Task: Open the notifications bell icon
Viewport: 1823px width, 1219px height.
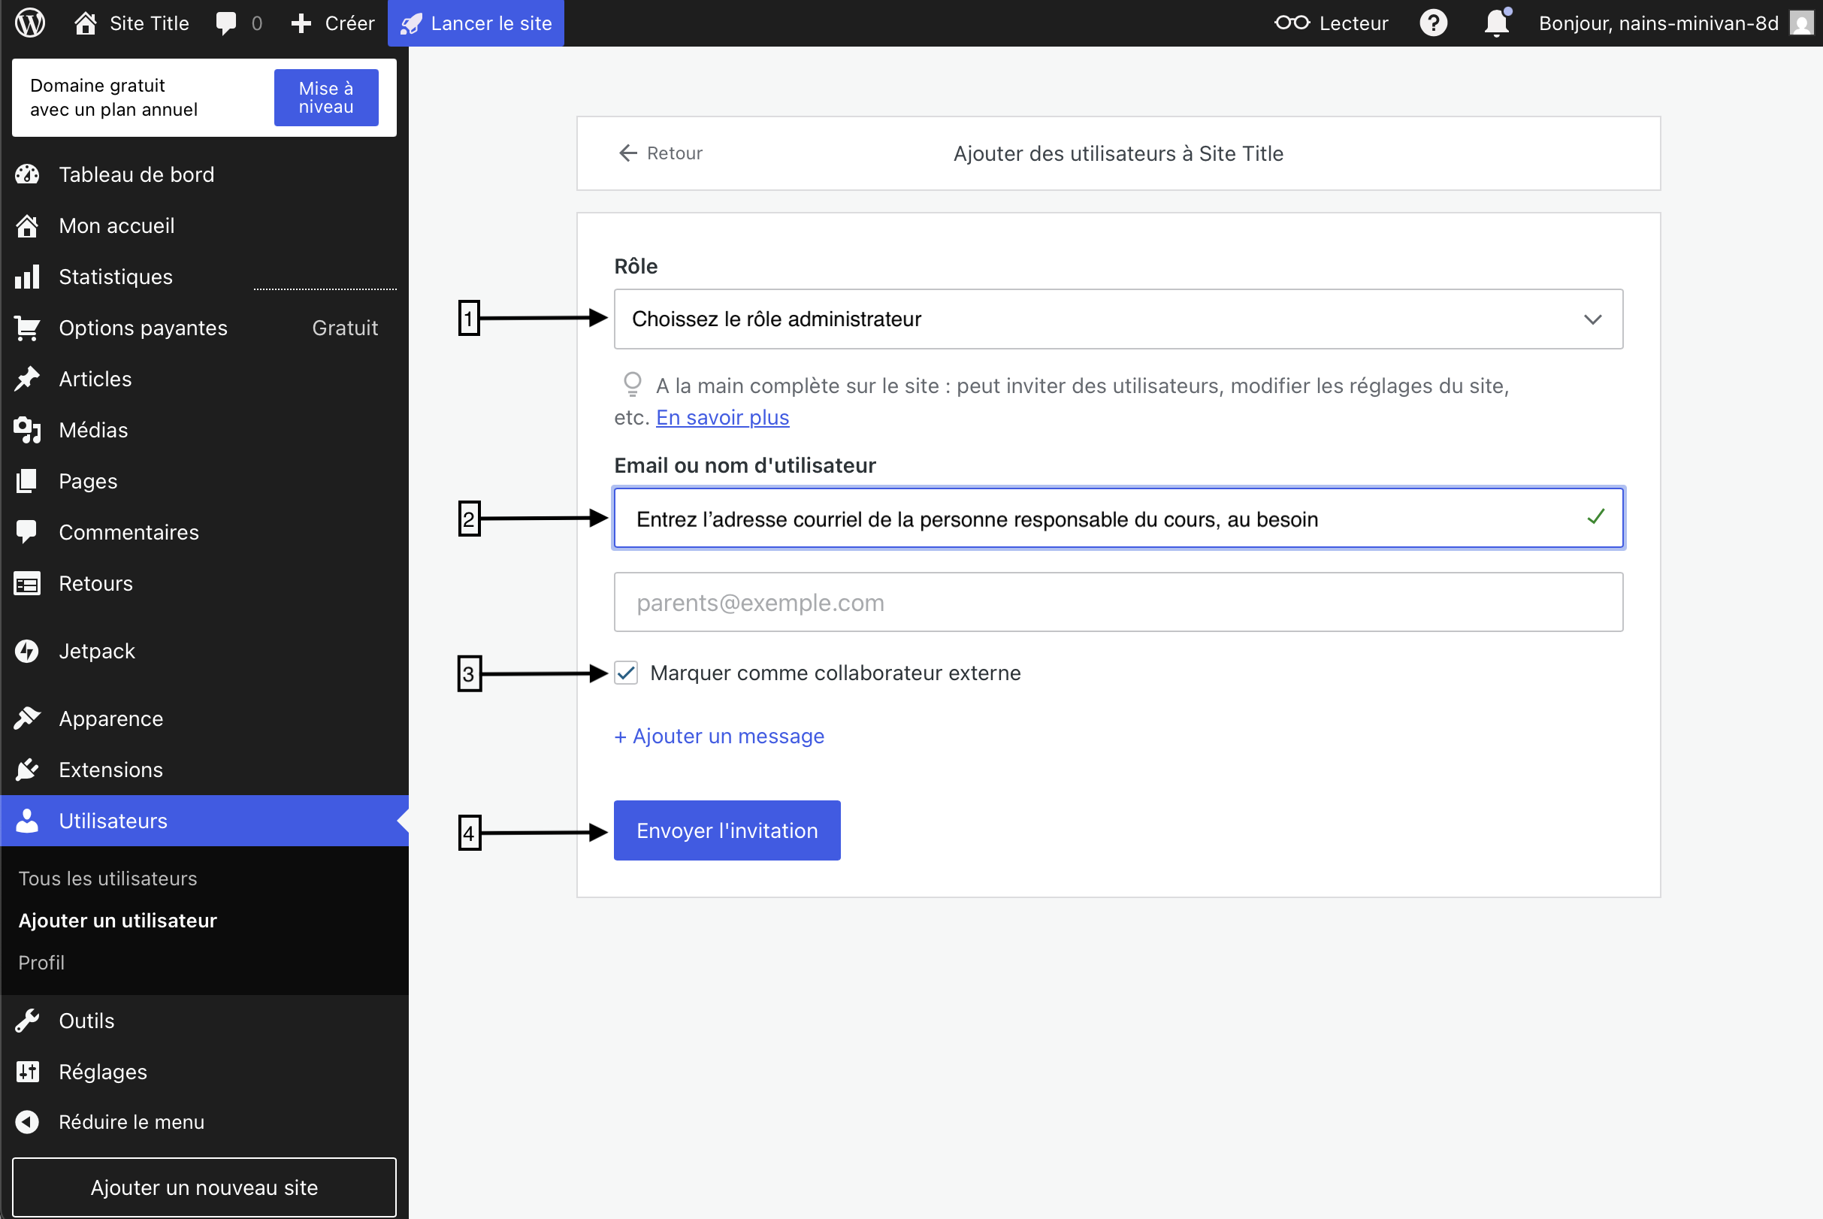Action: [x=1495, y=23]
